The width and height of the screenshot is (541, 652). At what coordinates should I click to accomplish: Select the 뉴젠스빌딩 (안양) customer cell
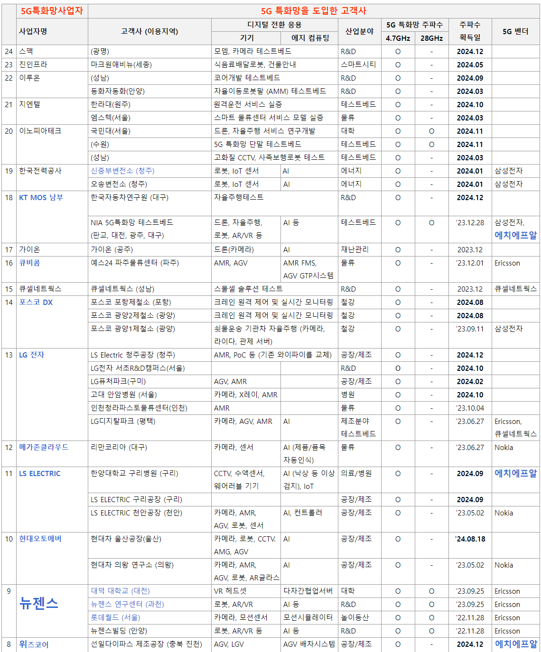149,631
